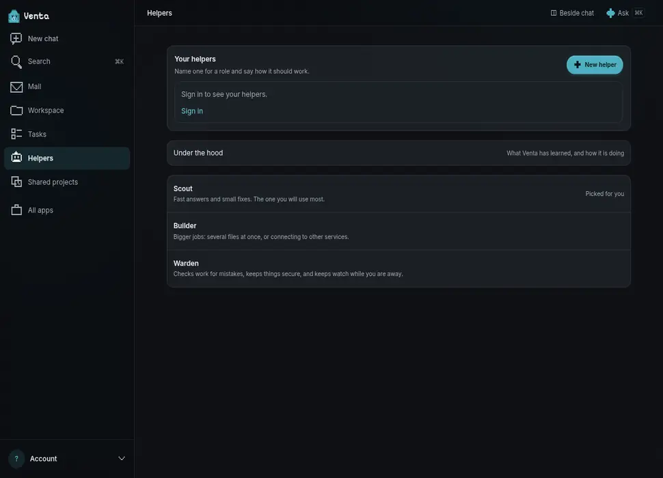Screen dimensions: 663x478
Task: Select the Builder helper row
Action: point(398,231)
